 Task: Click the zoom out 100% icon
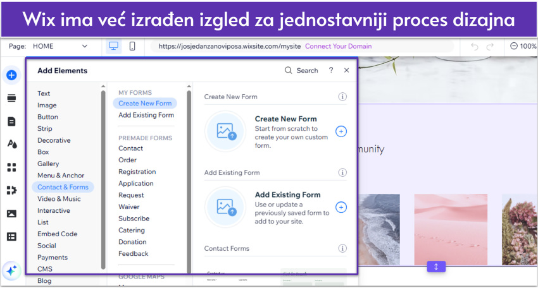[x=514, y=46]
